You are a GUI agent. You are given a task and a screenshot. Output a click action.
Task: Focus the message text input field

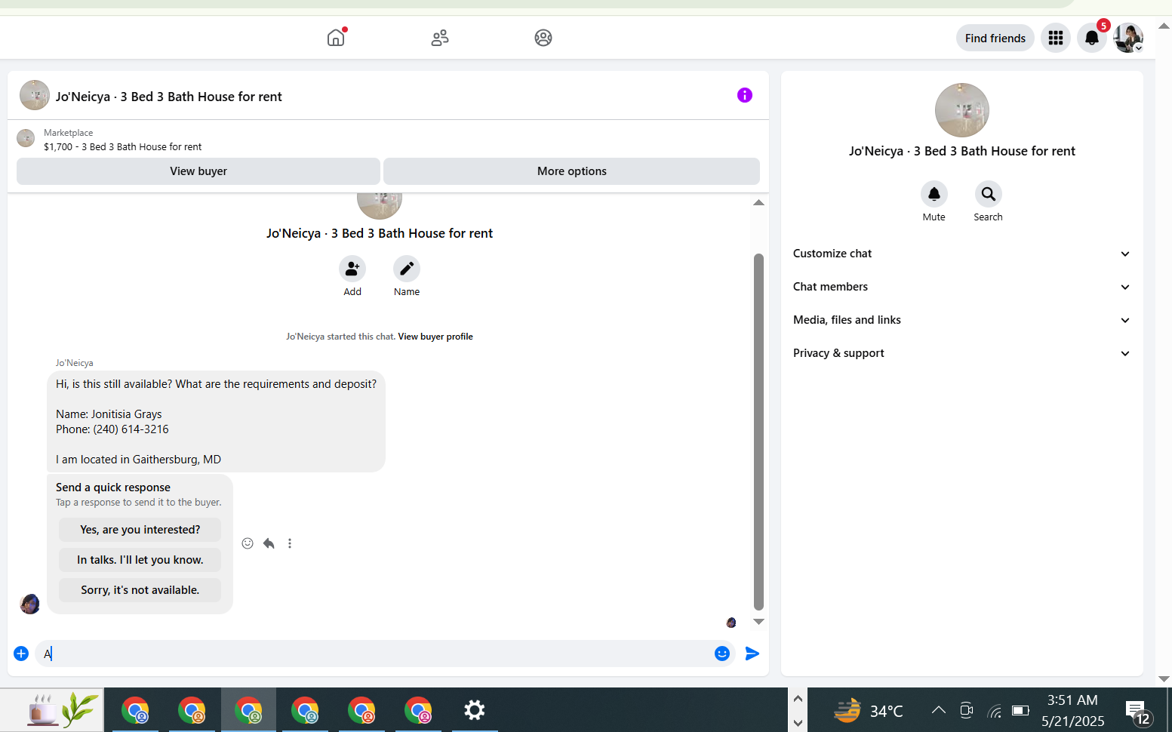(374, 654)
